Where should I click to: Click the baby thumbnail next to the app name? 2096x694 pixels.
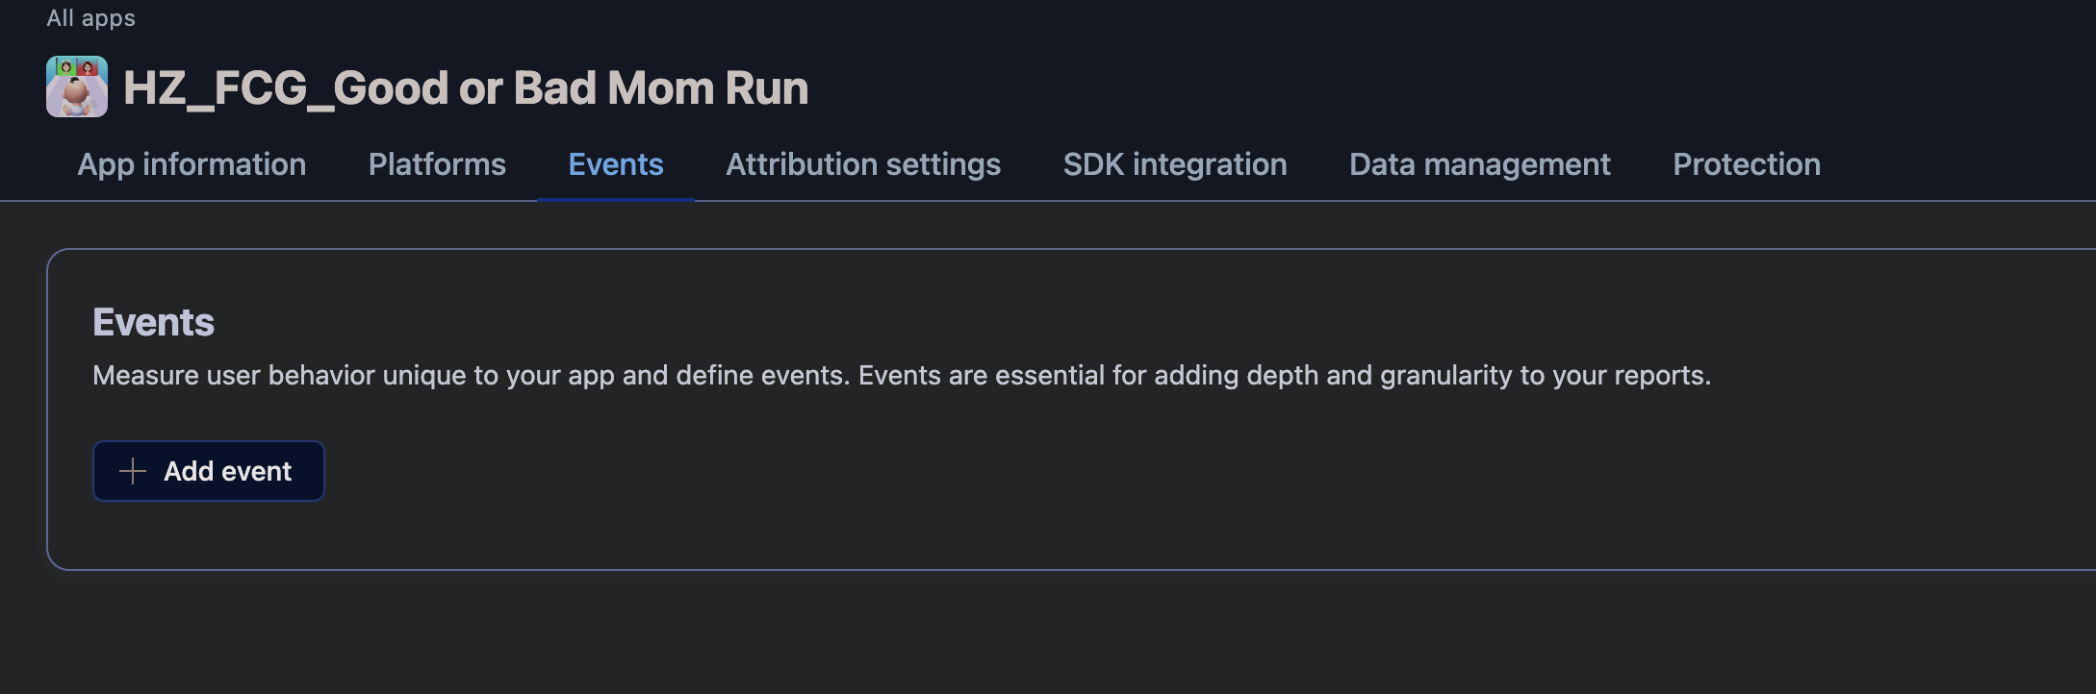click(77, 87)
